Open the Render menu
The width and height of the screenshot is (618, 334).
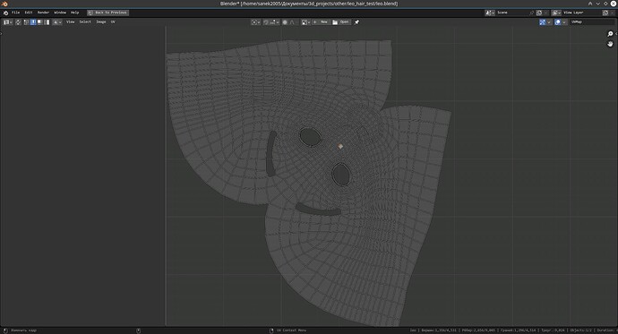(43, 13)
